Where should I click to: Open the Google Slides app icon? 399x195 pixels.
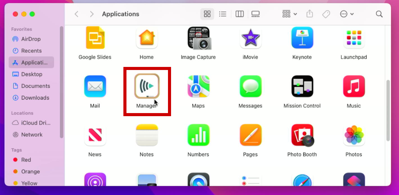[x=95, y=38]
